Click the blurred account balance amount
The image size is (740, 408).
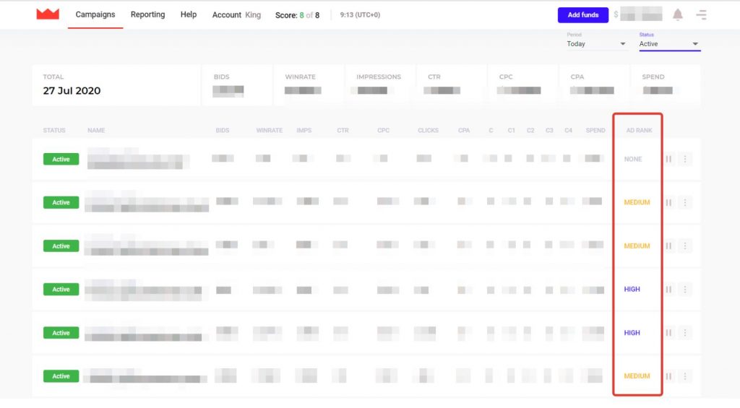coord(641,14)
